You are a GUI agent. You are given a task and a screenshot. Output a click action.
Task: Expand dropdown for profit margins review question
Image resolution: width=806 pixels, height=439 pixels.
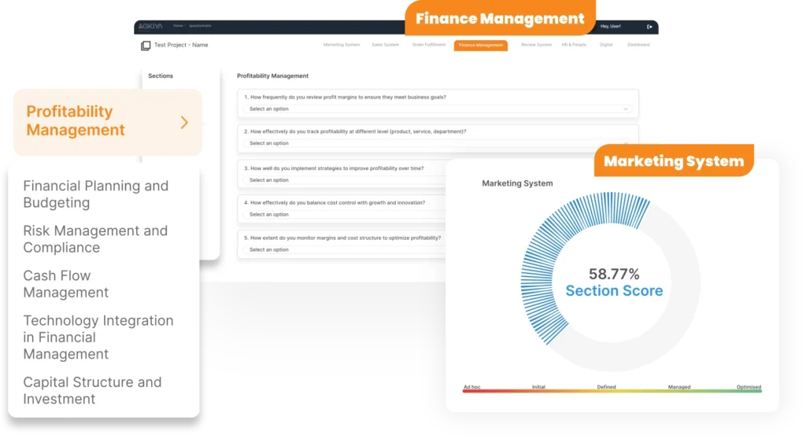[438, 109]
